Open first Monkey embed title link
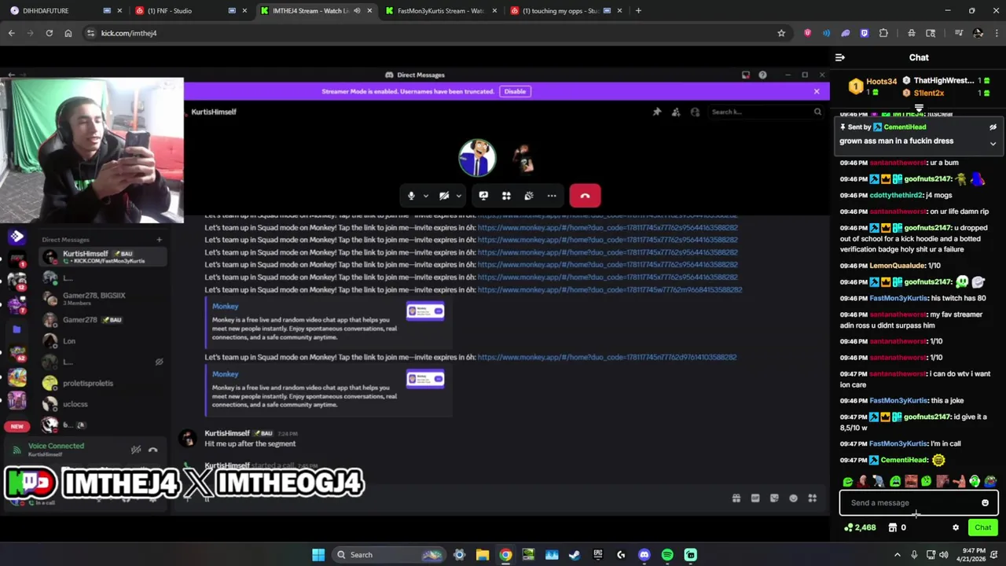Viewport: 1006px width, 566px height. pyautogui.click(x=225, y=307)
